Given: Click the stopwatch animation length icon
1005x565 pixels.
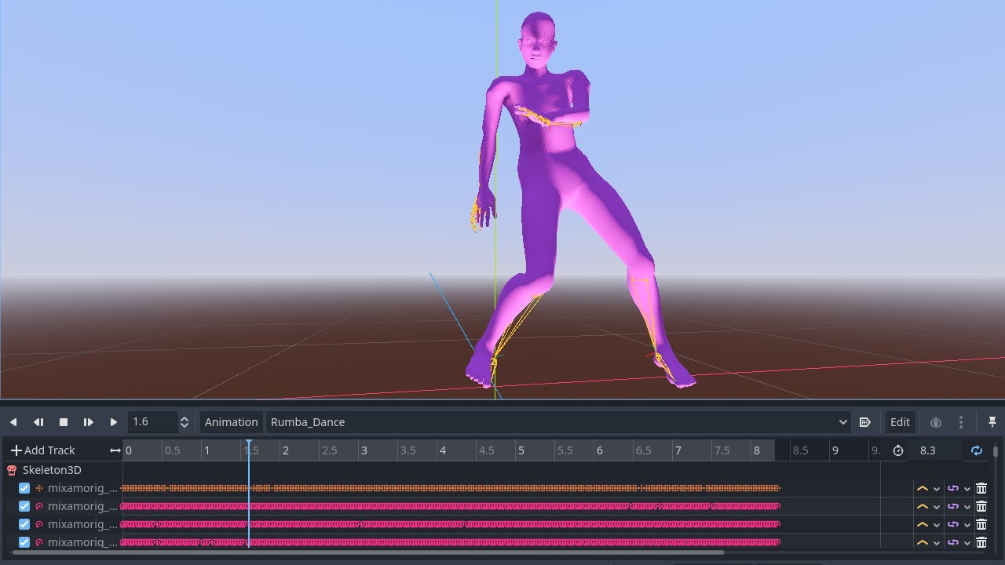Looking at the screenshot, I should point(898,450).
